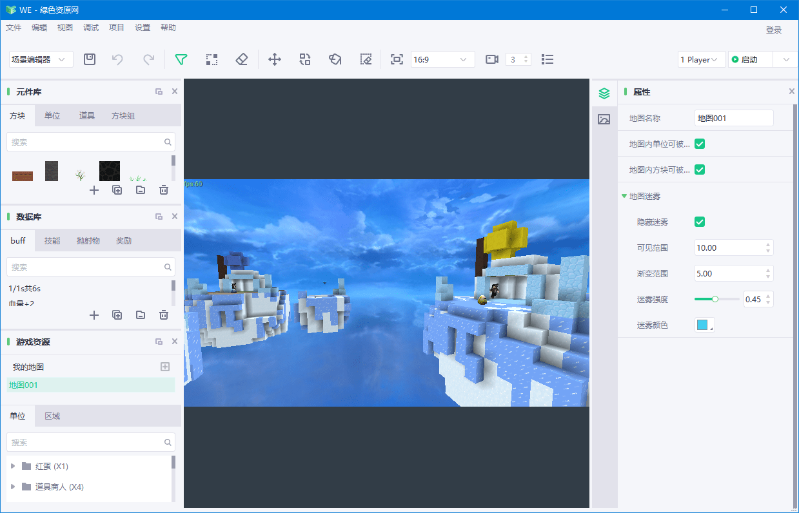Open the 调试 menu
Viewport: 799px width, 513px height.
click(90, 27)
